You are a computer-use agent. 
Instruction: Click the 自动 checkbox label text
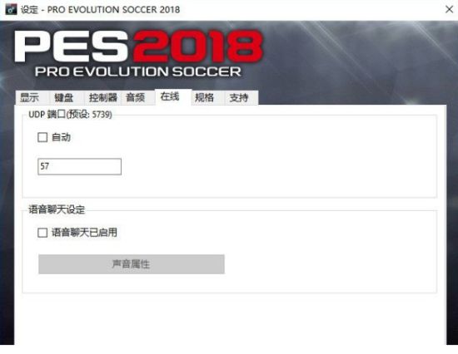click(61, 137)
